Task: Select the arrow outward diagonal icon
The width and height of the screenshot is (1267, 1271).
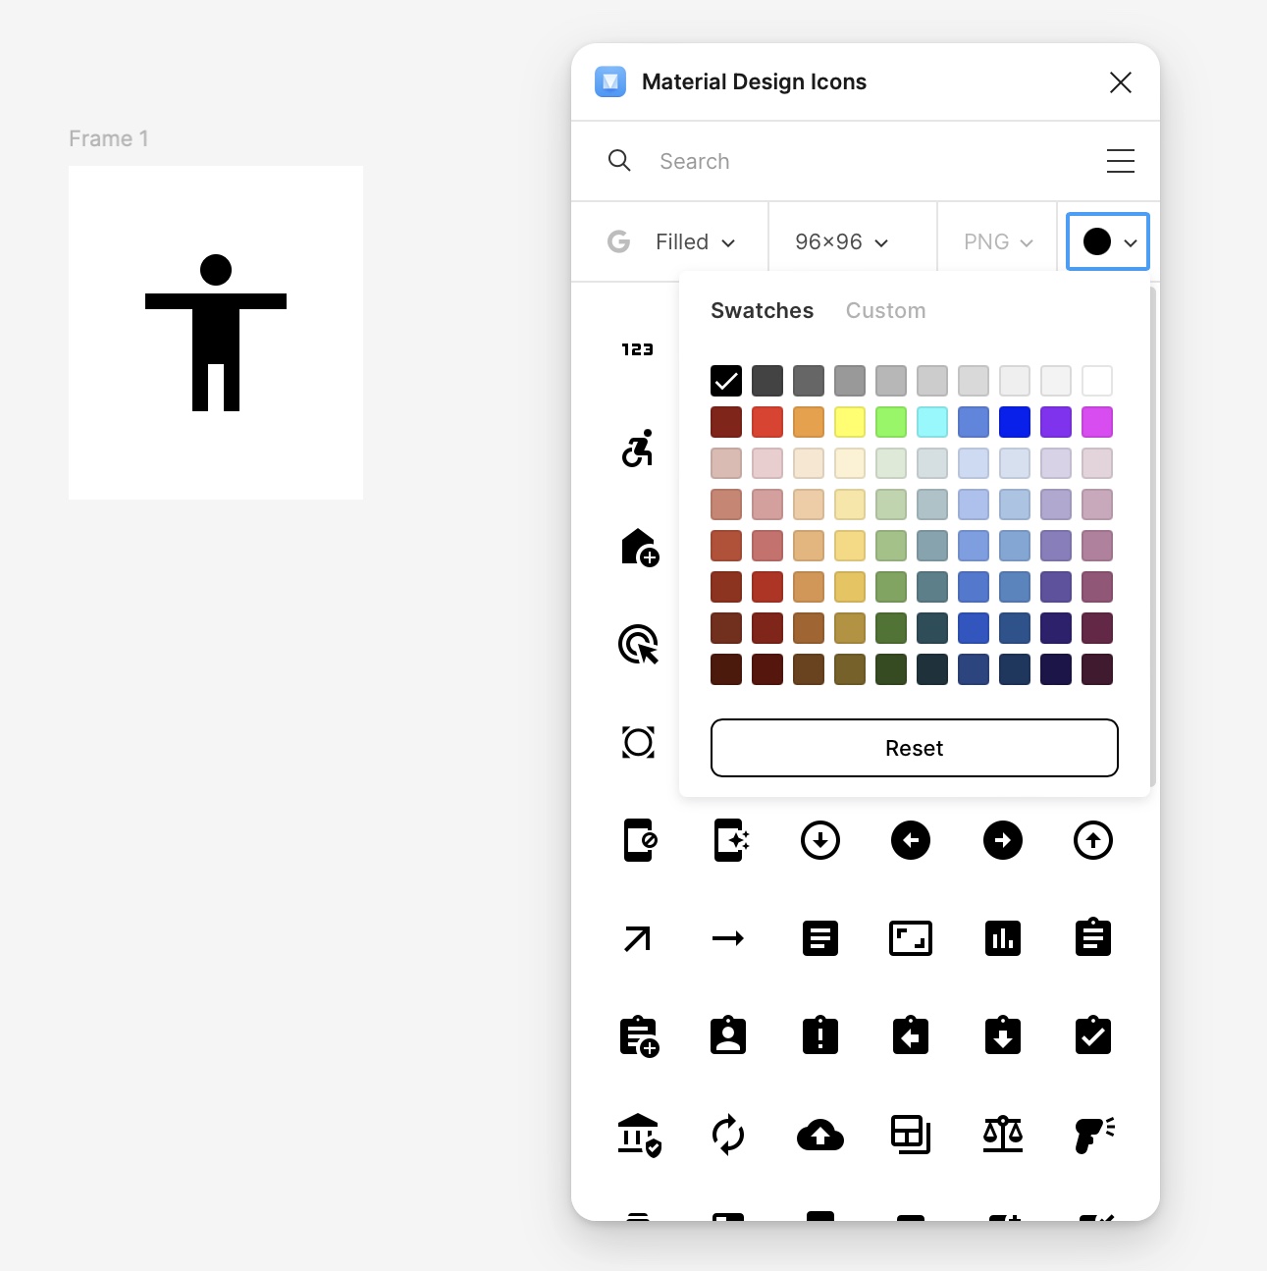Action: coord(638,939)
